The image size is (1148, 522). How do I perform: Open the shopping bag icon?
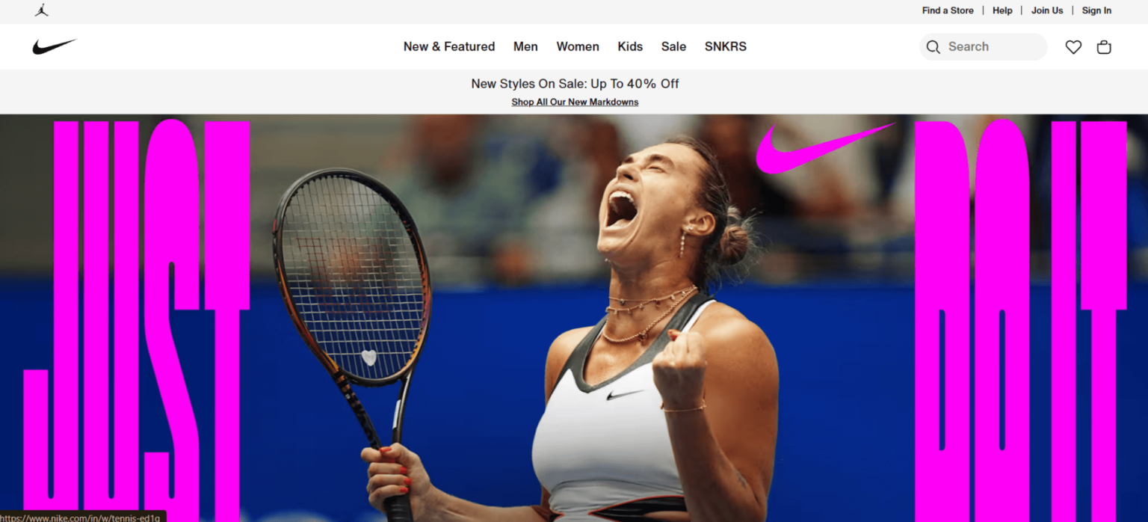click(x=1104, y=47)
